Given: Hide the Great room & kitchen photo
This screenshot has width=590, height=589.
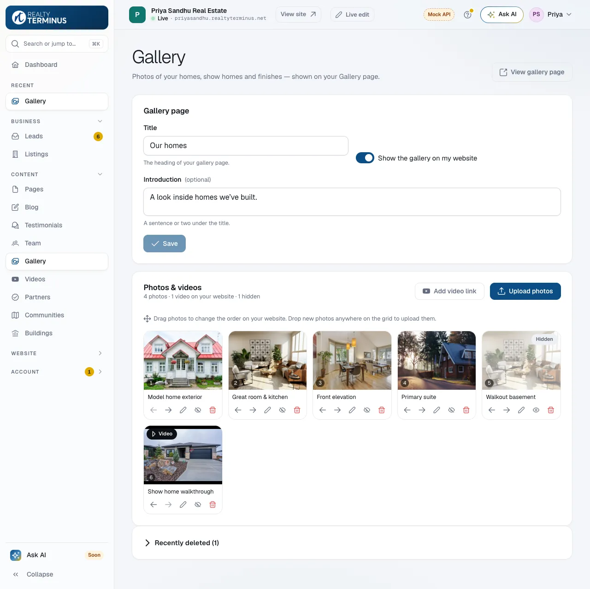Looking at the screenshot, I should [282, 410].
